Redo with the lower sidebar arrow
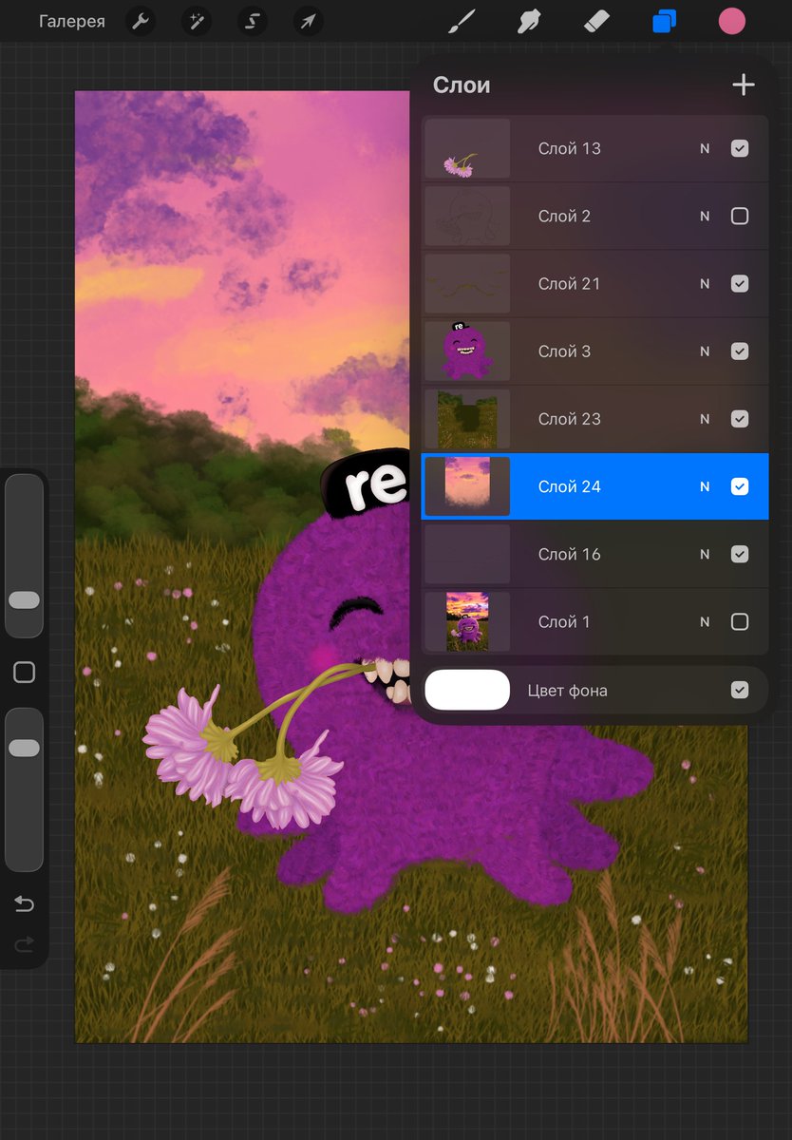792x1140 pixels. tap(25, 943)
